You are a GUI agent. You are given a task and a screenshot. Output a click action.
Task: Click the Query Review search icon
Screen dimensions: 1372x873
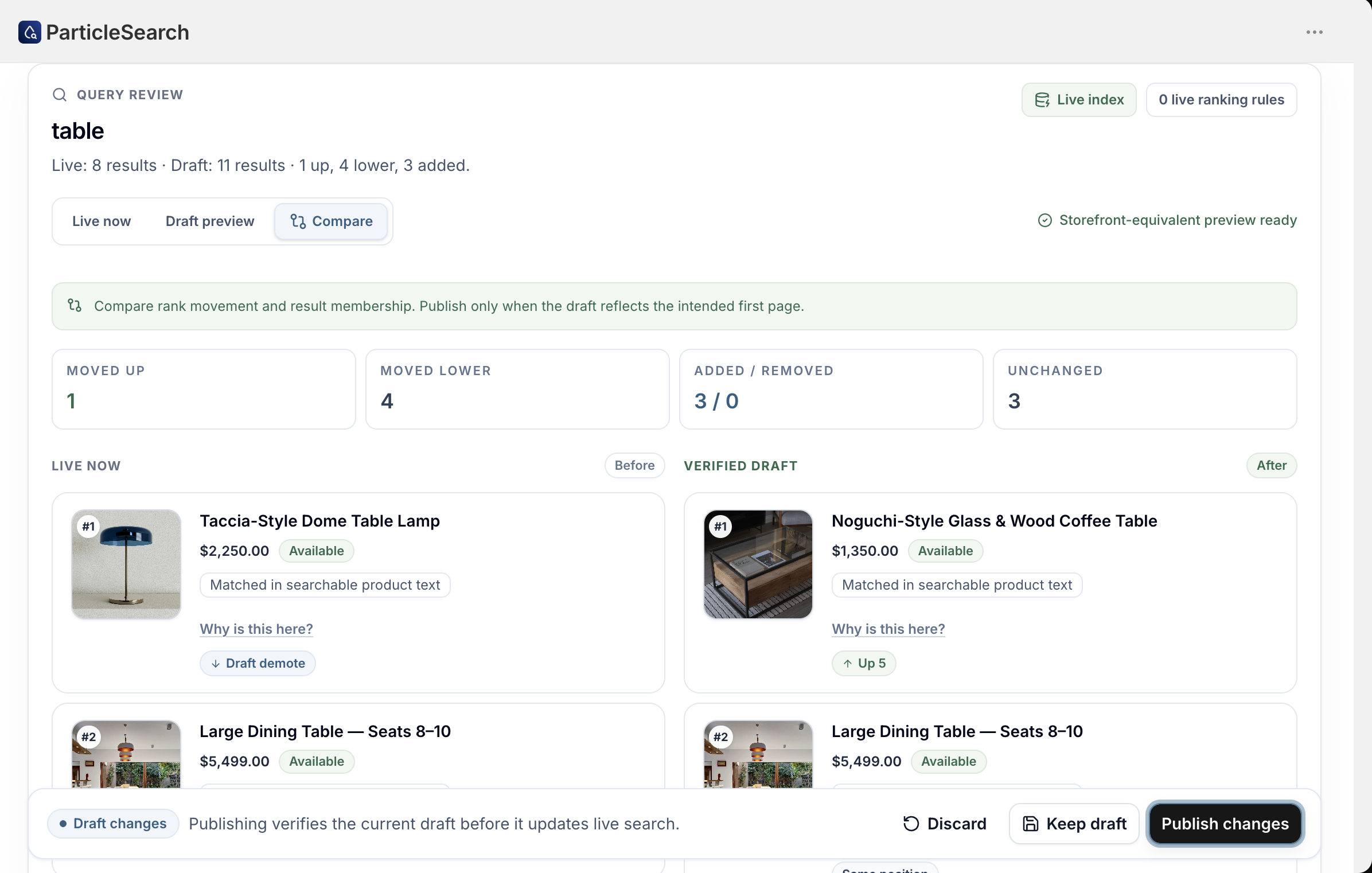click(x=60, y=95)
